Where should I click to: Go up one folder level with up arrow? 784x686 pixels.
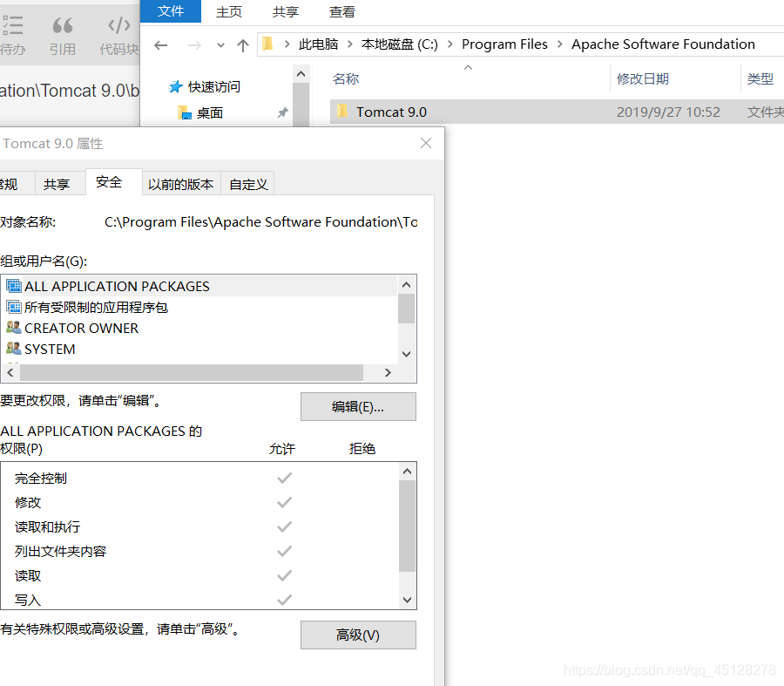(243, 45)
